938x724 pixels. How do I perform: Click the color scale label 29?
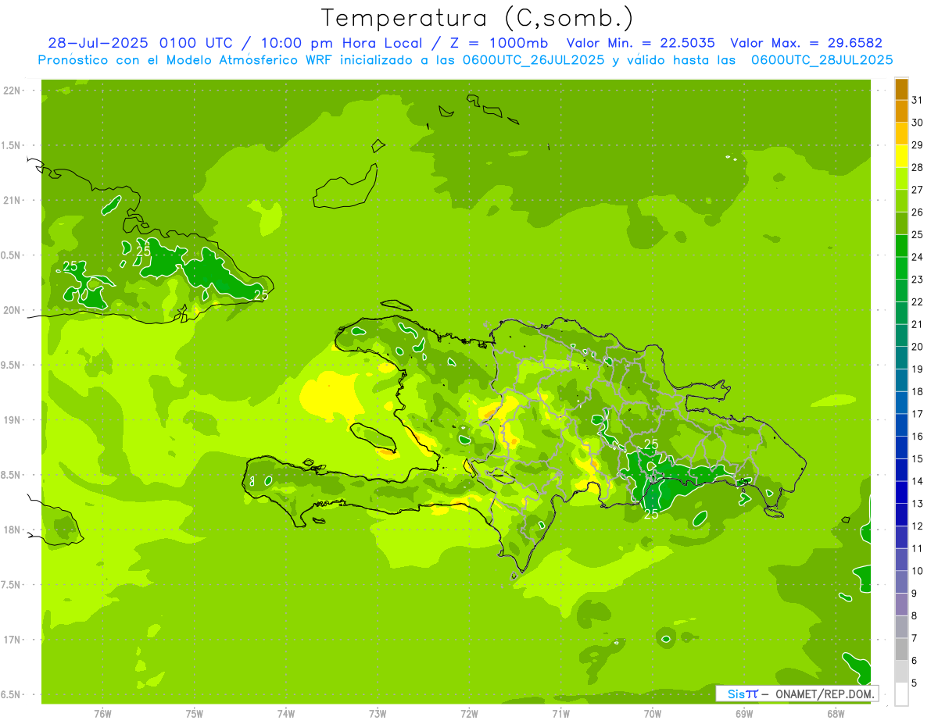pyautogui.click(x=918, y=144)
